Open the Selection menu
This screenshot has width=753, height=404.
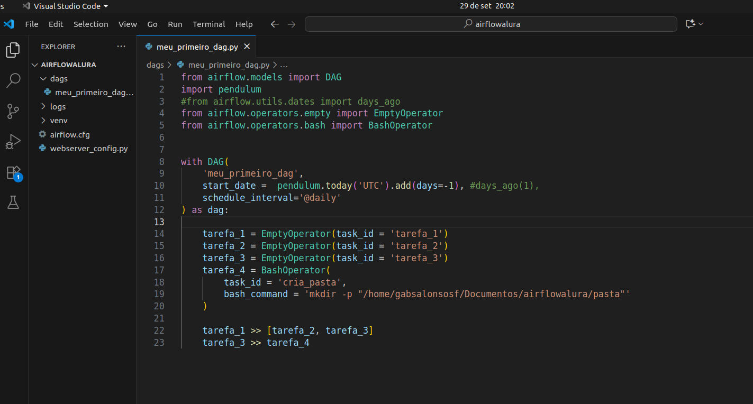(90, 24)
